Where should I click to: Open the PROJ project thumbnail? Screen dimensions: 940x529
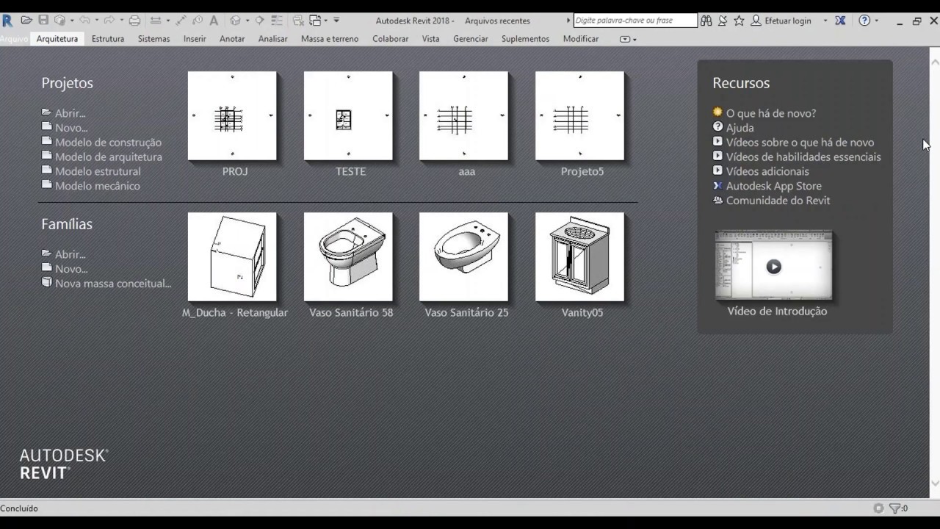coord(232,116)
